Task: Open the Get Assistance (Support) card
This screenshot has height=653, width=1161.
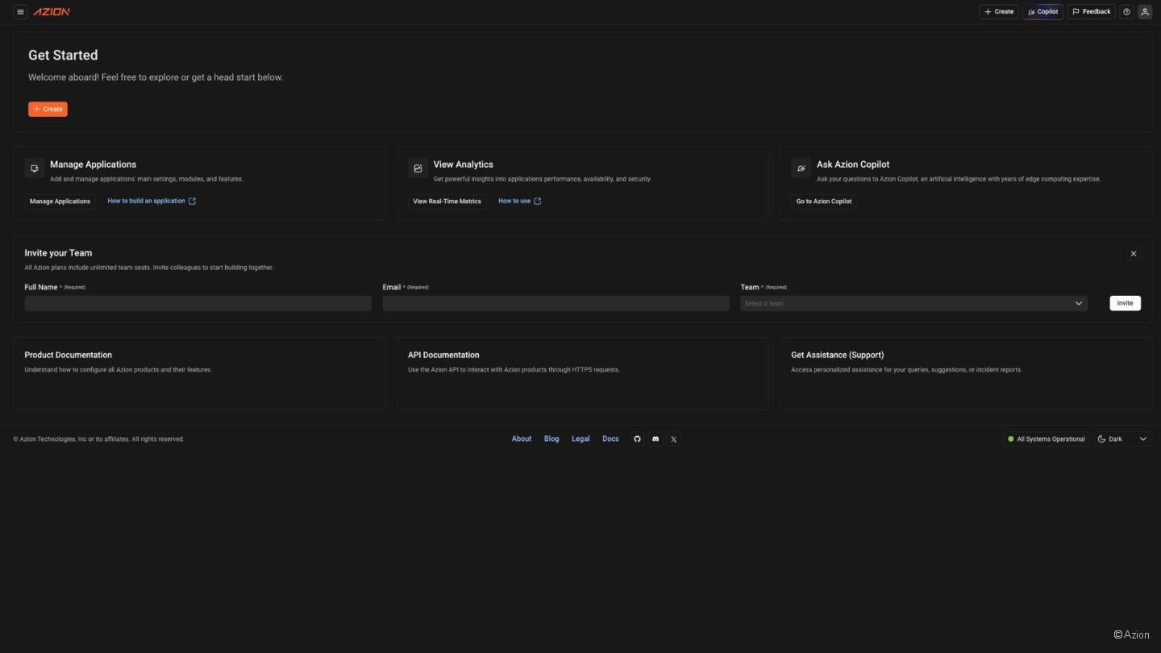Action: tap(966, 373)
